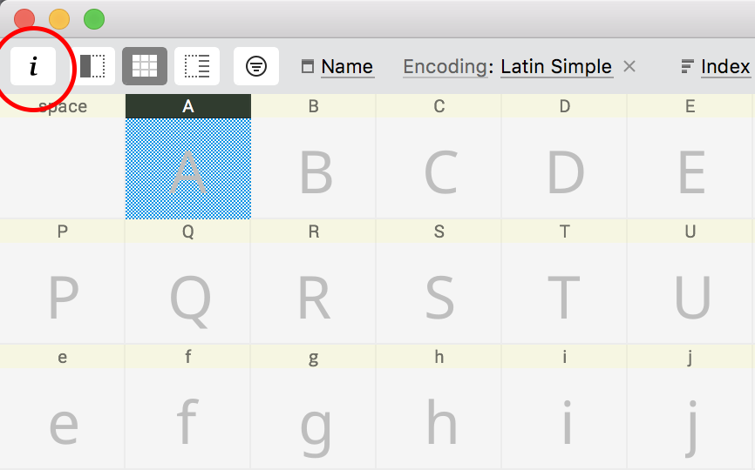Open the Latin Simple encoding dropdown
The height and width of the screenshot is (470, 755).
point(556,67)
